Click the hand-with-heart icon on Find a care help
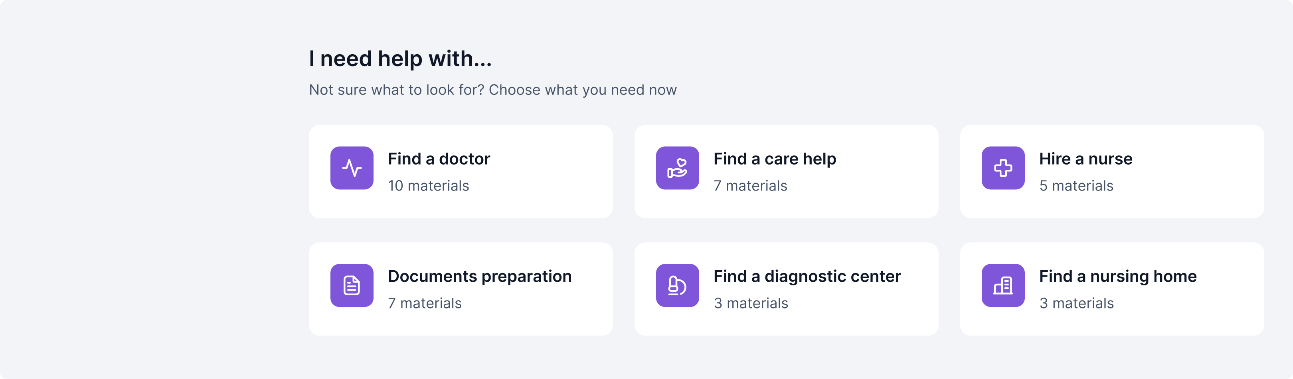The width and height of the screenshot is (1293, 379). tap(677, 168)
